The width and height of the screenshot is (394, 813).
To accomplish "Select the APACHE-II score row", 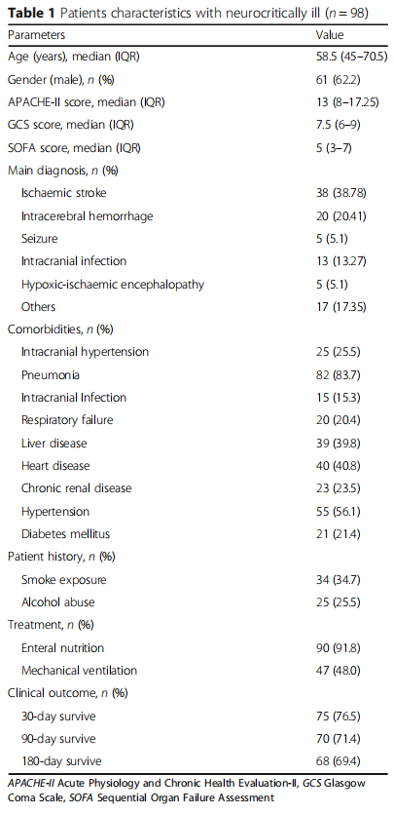I will [x=197, y=102].
